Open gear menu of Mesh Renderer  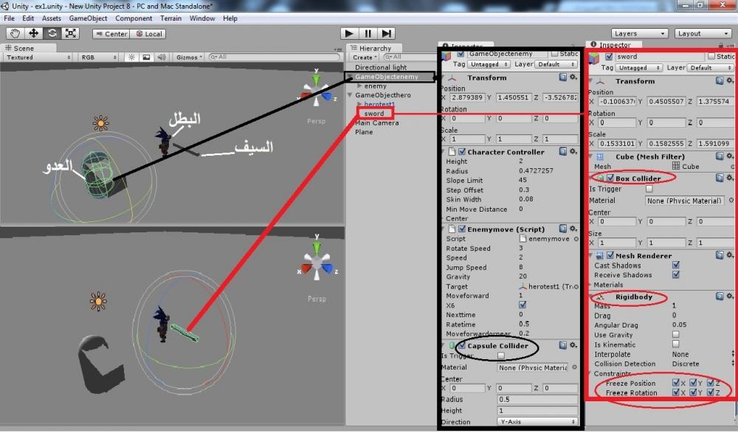click(730, 255)
